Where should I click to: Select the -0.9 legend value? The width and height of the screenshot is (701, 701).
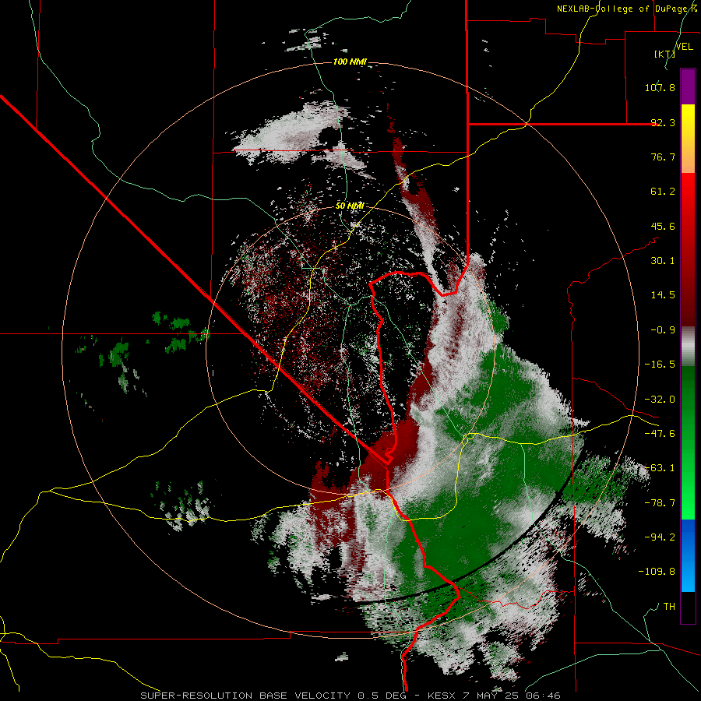(663, 330)
